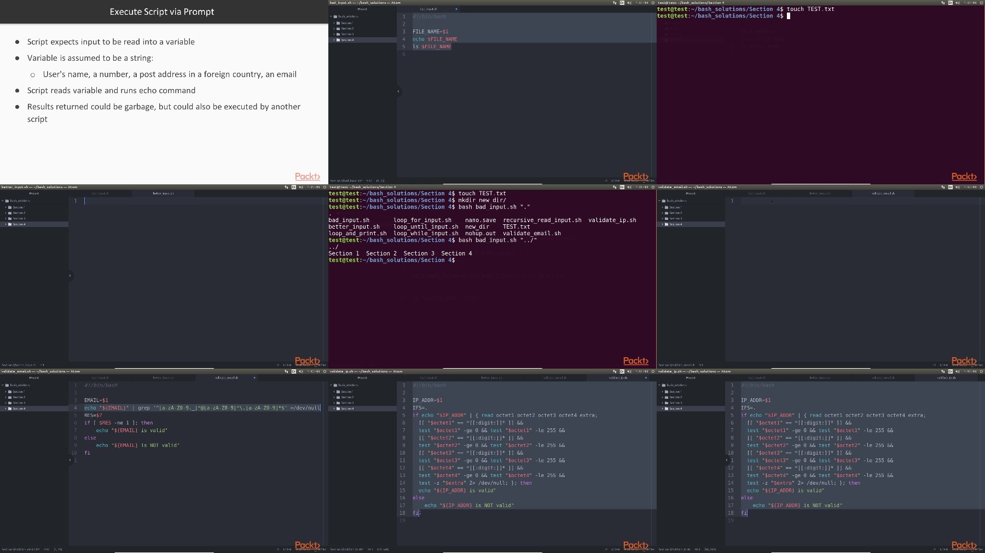Click 'EMAIL=$1' line in validate_email.sh editor
The width and height of the screenshot is (985, 553).
(x=96, y=400)
